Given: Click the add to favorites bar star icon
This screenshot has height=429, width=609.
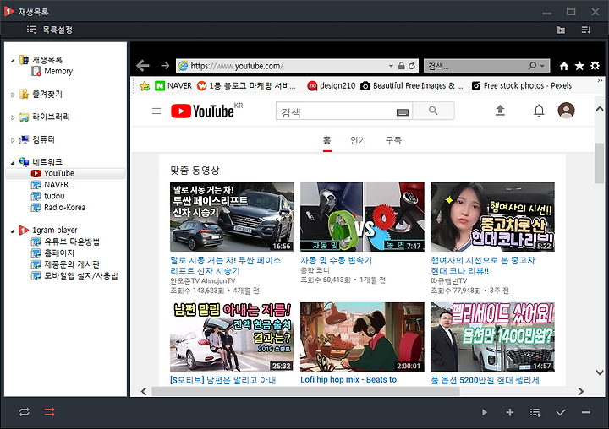Looking at the screenshot, I should click(x=145, y=86).
